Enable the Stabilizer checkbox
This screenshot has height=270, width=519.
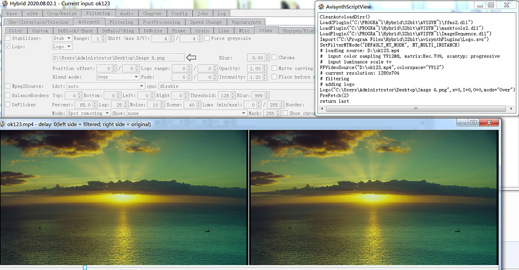coord(8,38)
